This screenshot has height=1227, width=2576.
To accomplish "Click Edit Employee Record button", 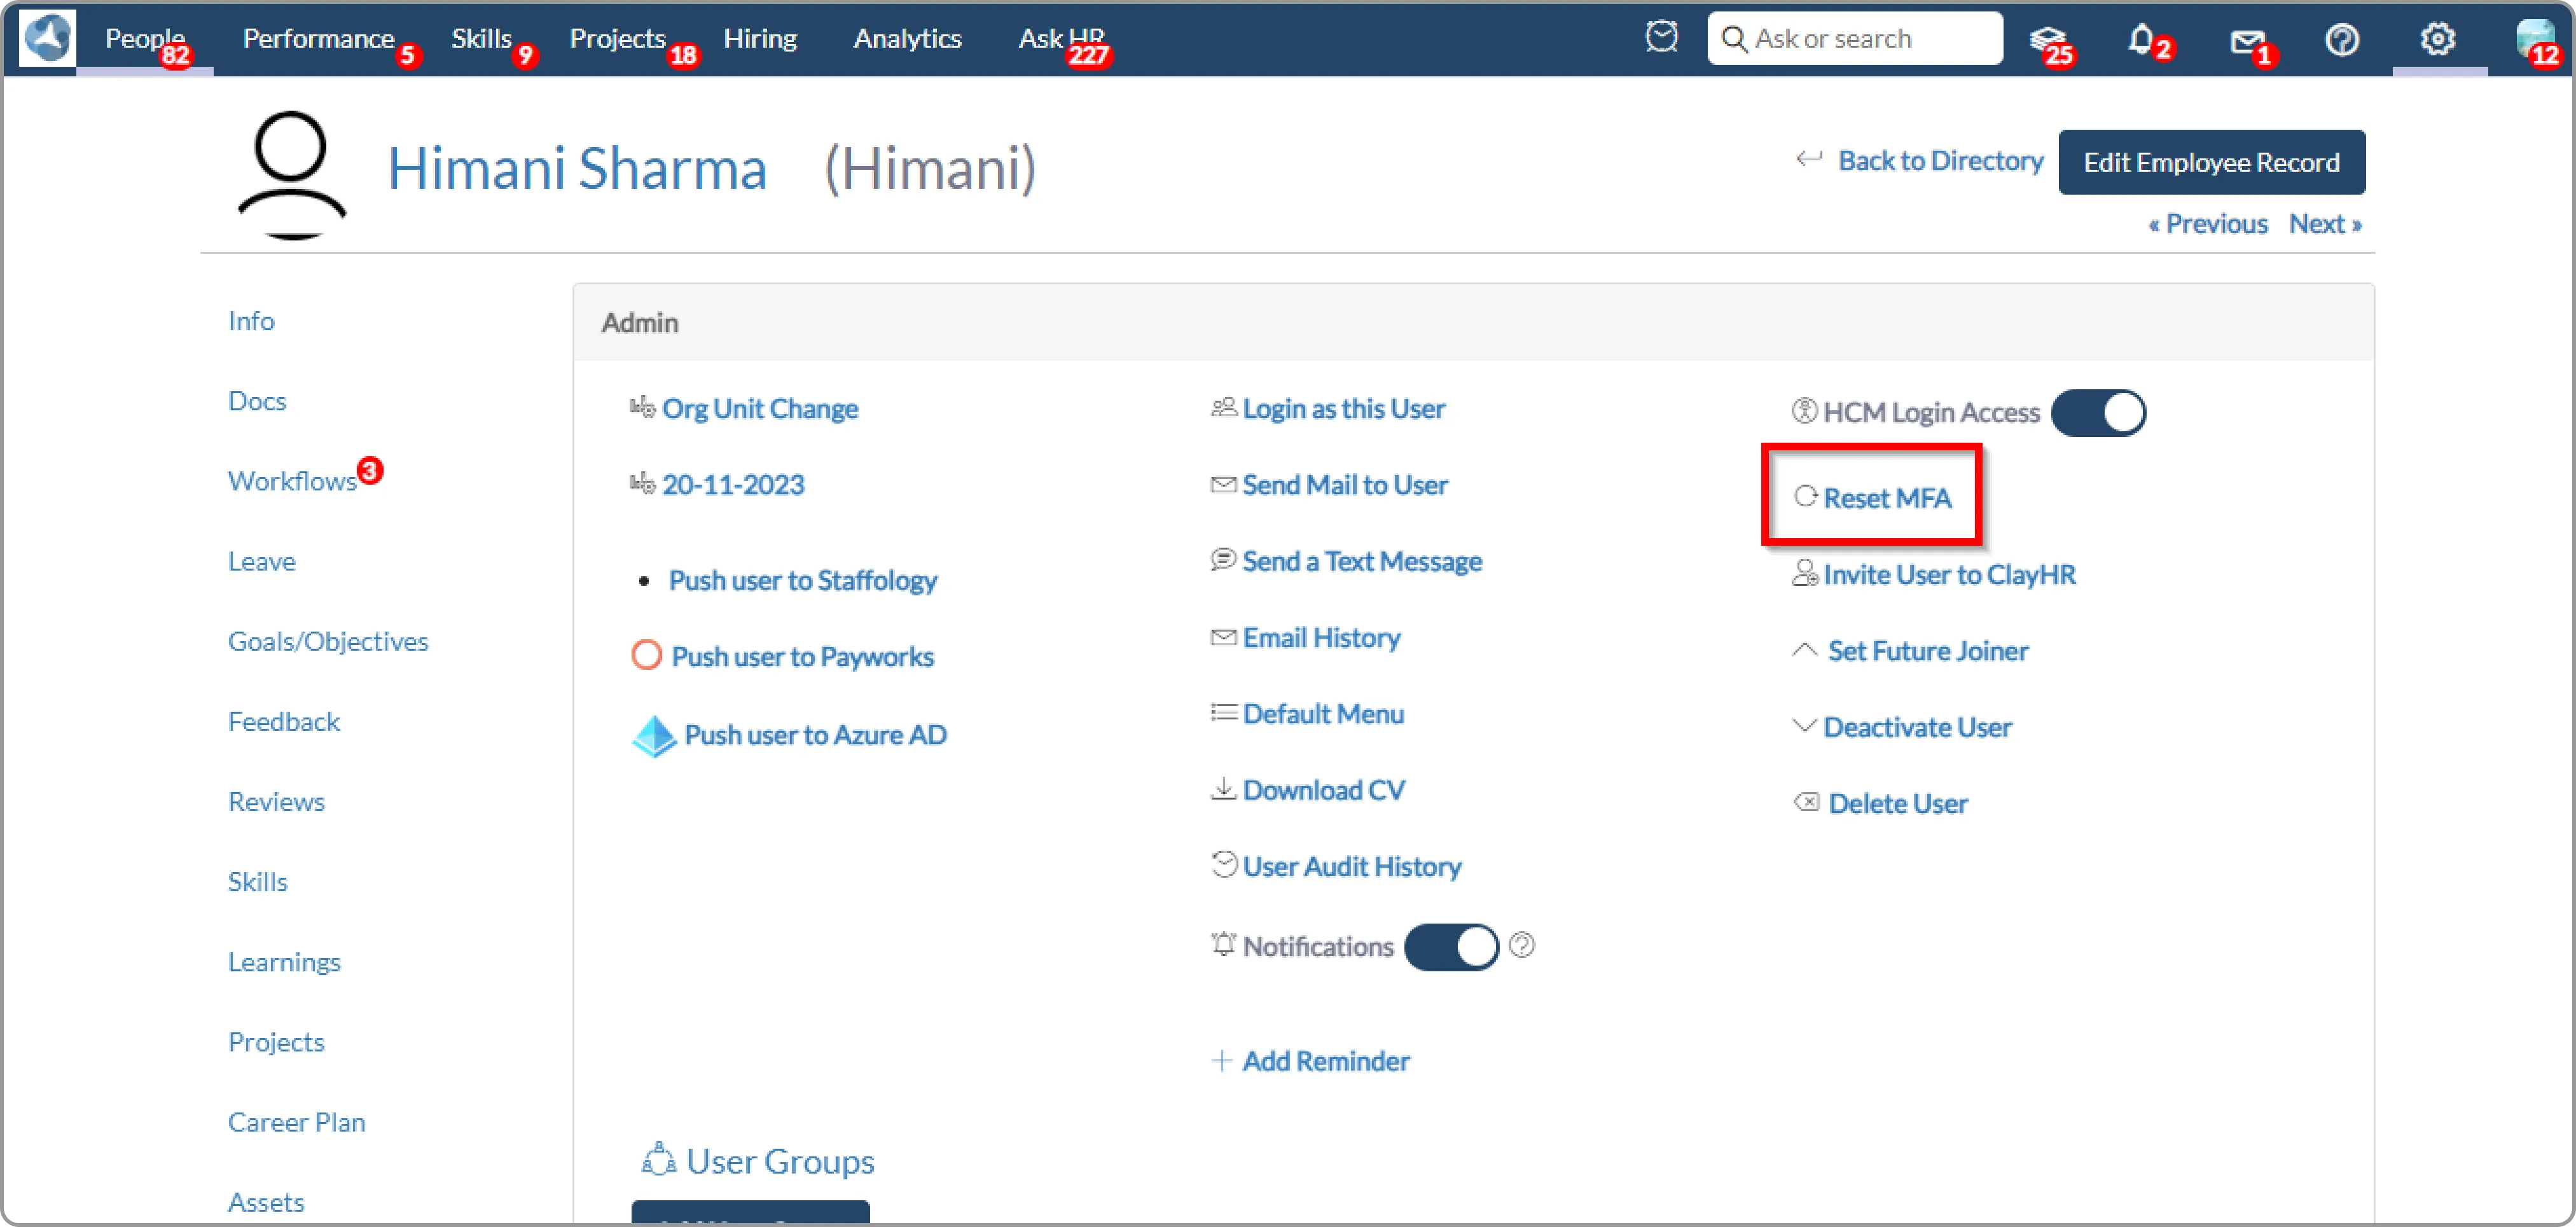I will (2211, 162).
